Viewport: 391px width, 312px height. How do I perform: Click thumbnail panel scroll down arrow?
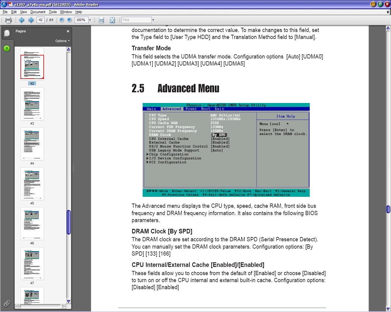[x=69, y=302]
